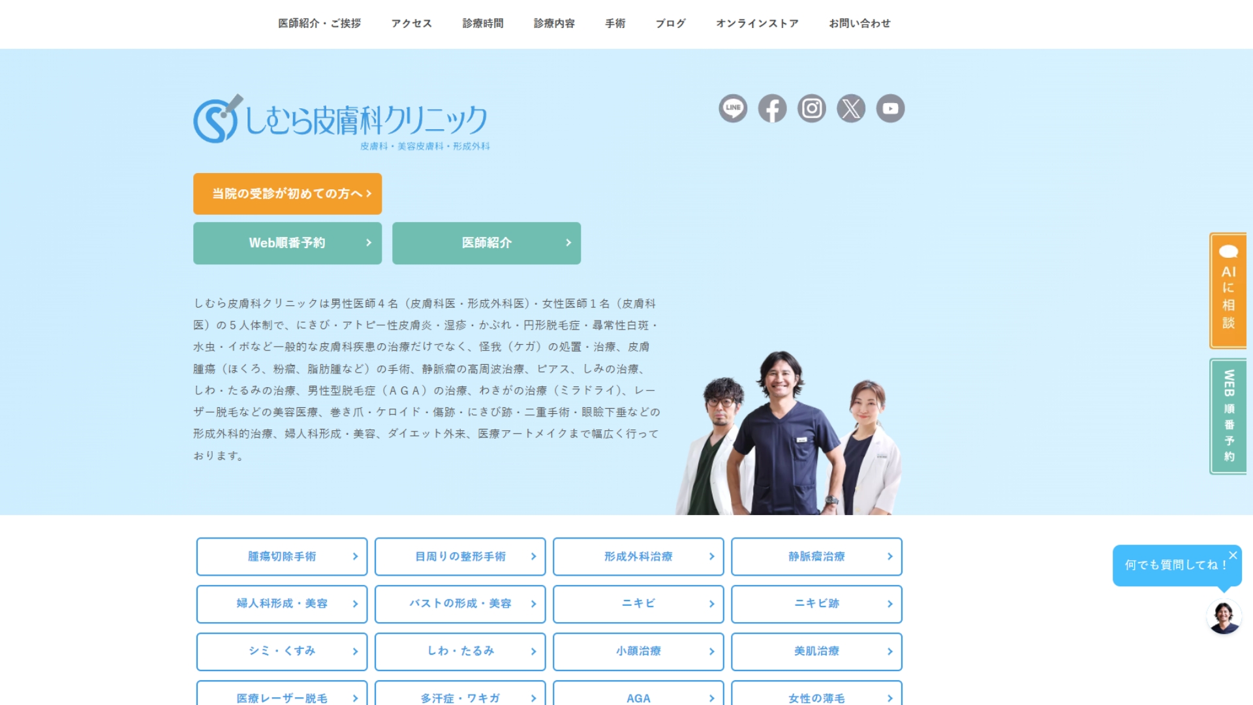Click the green Web順番予約 button

287,243
